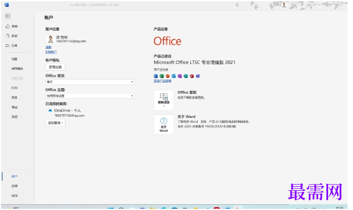Open the 开始 (Home) page in the sidebar
Viewport: 353px width, 210px height.
(x=12, y=26)
